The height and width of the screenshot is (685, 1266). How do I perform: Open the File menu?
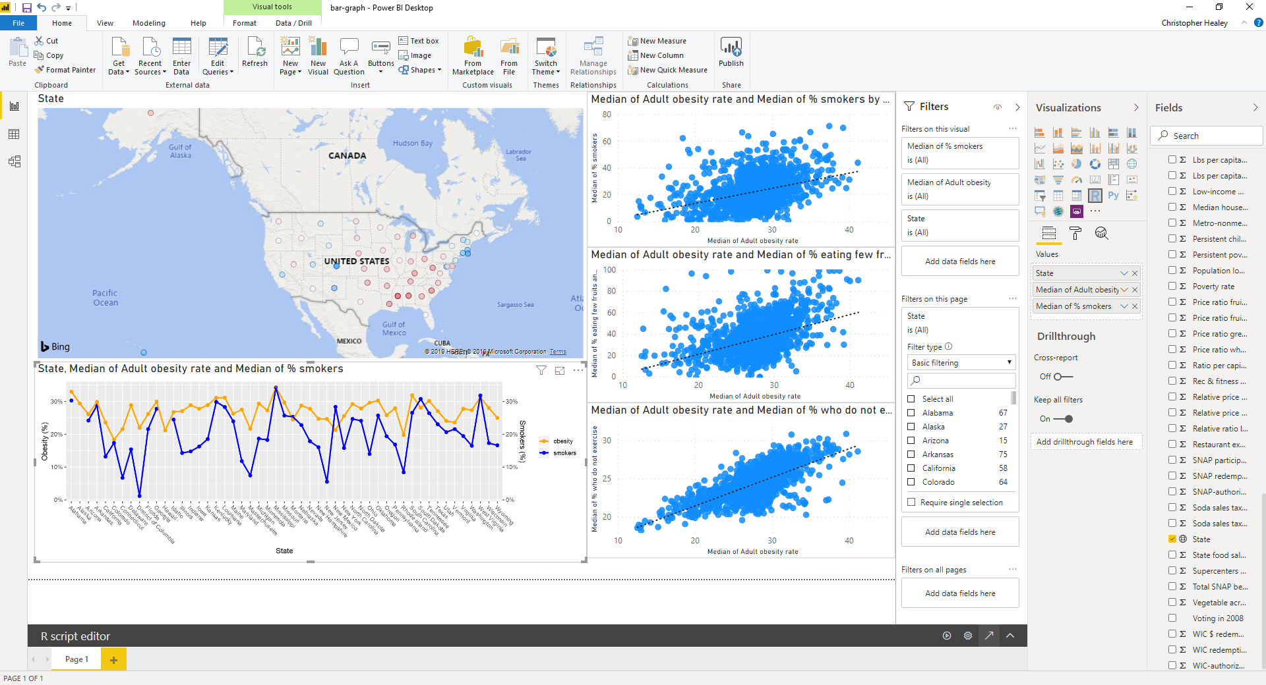point(18,23)
